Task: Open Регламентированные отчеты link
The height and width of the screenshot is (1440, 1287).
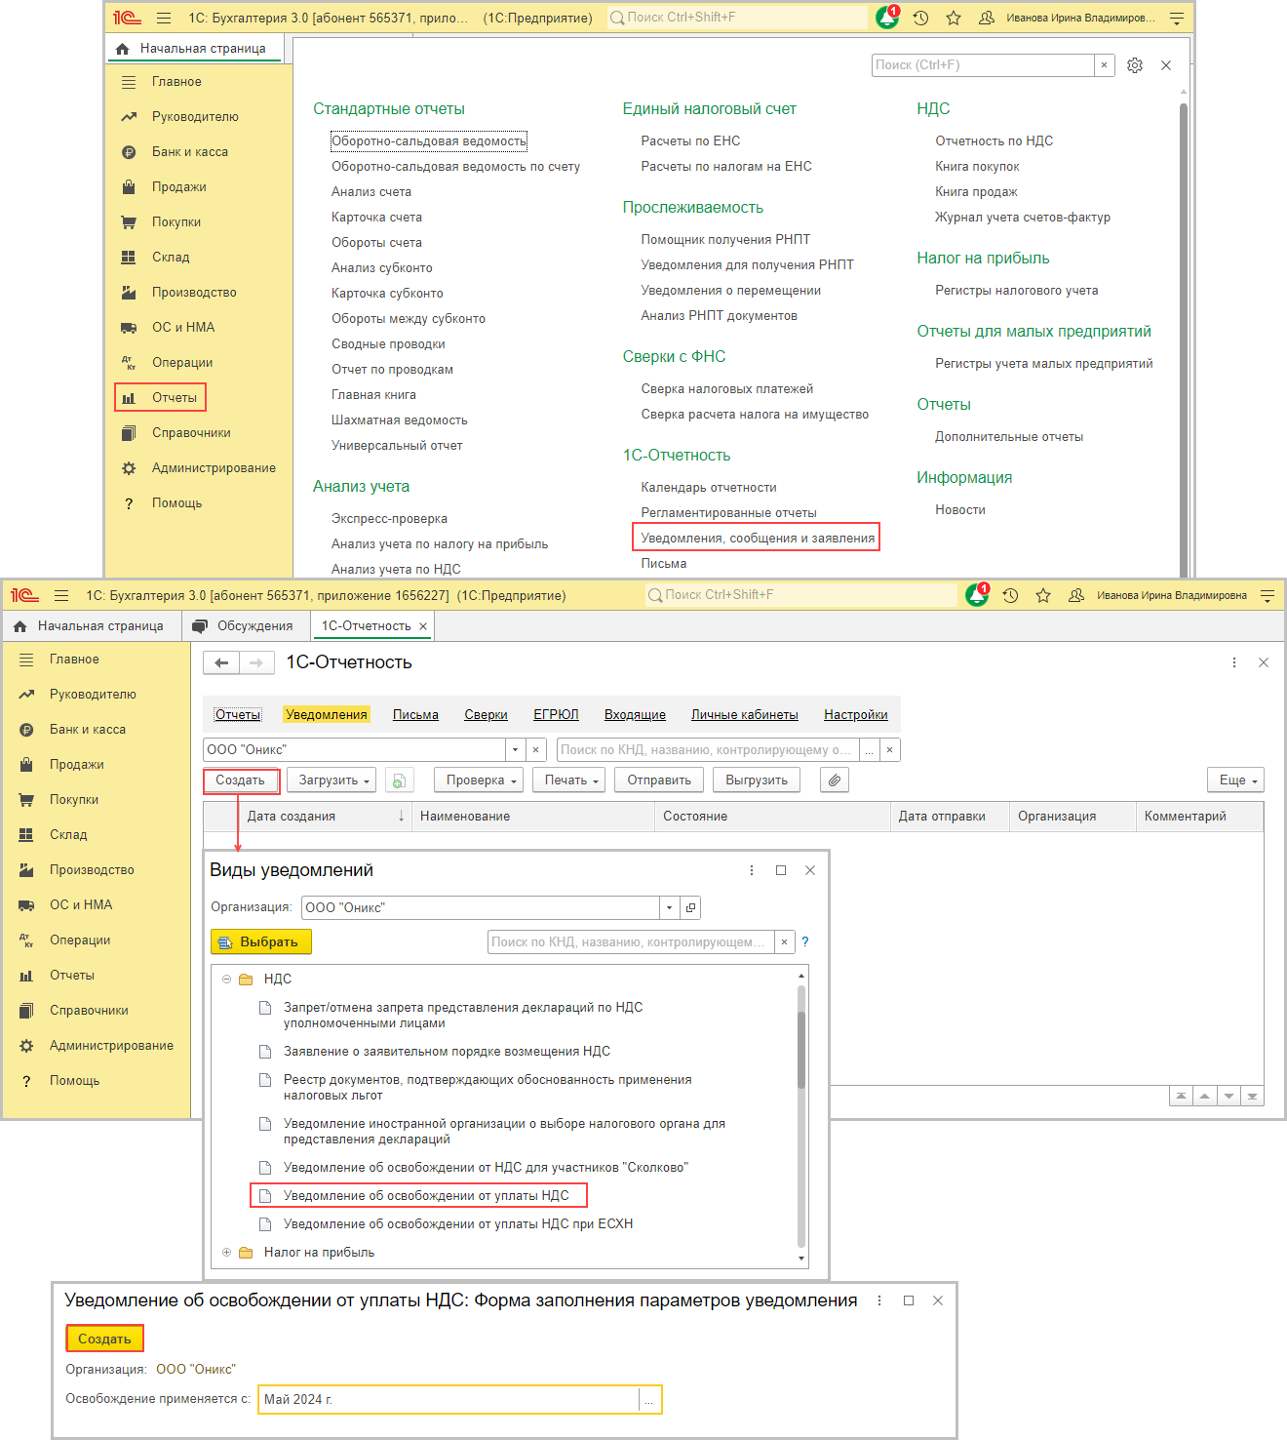Action: pyautogui.click(x=728, y=513)
